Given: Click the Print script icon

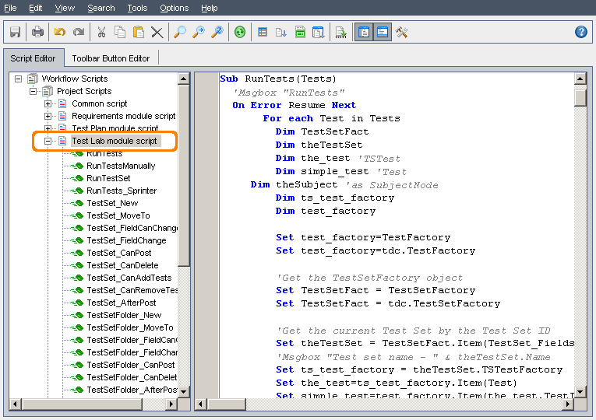Looking at the screenshot, I should pos(37,32).
